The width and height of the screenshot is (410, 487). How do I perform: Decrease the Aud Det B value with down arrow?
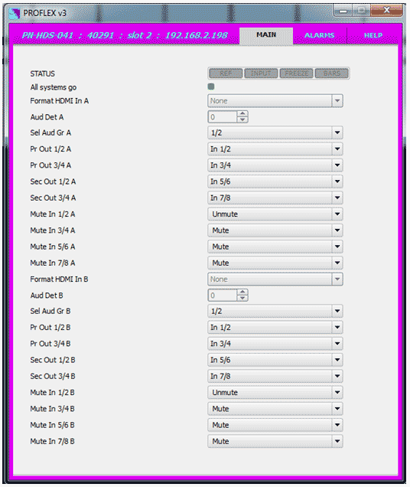click(x=242, y=298)
